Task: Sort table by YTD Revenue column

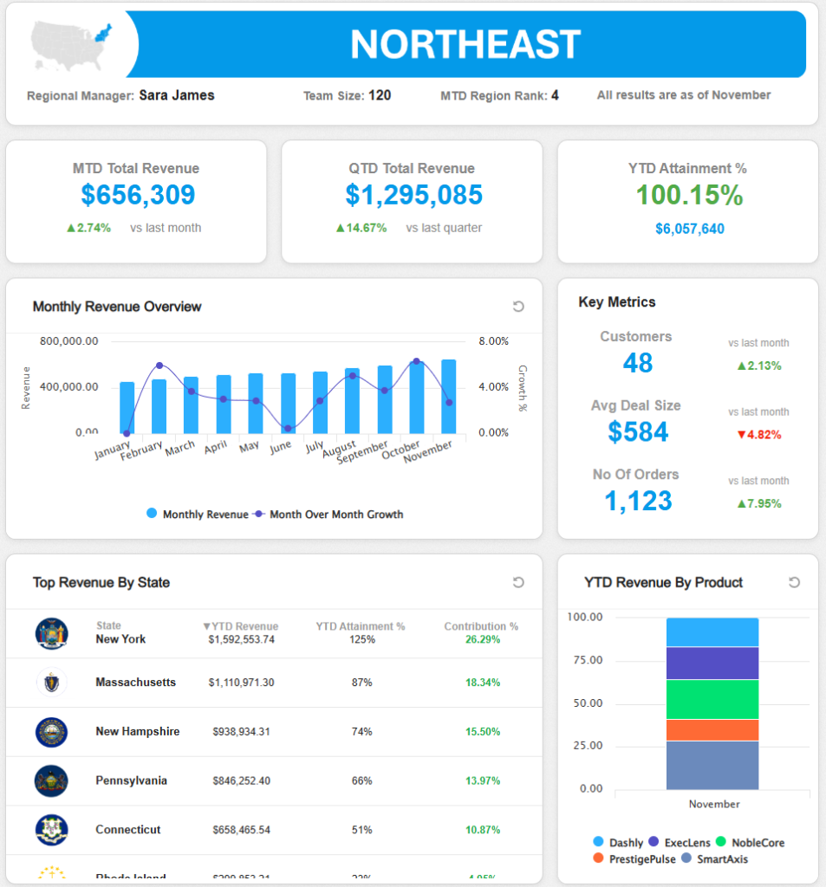Action: 240,626
